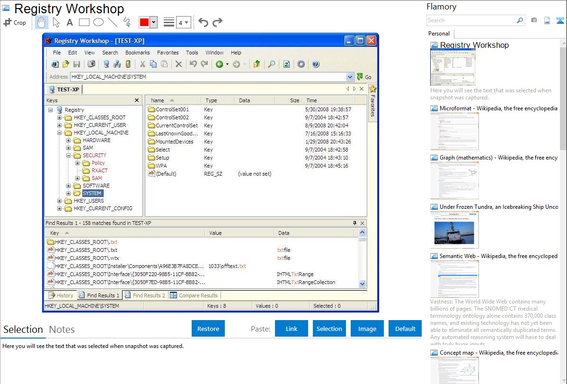The image size is (567, 384).
Task: Open the Favorites menu in the menu bar
Action: (x=168, y=53)
